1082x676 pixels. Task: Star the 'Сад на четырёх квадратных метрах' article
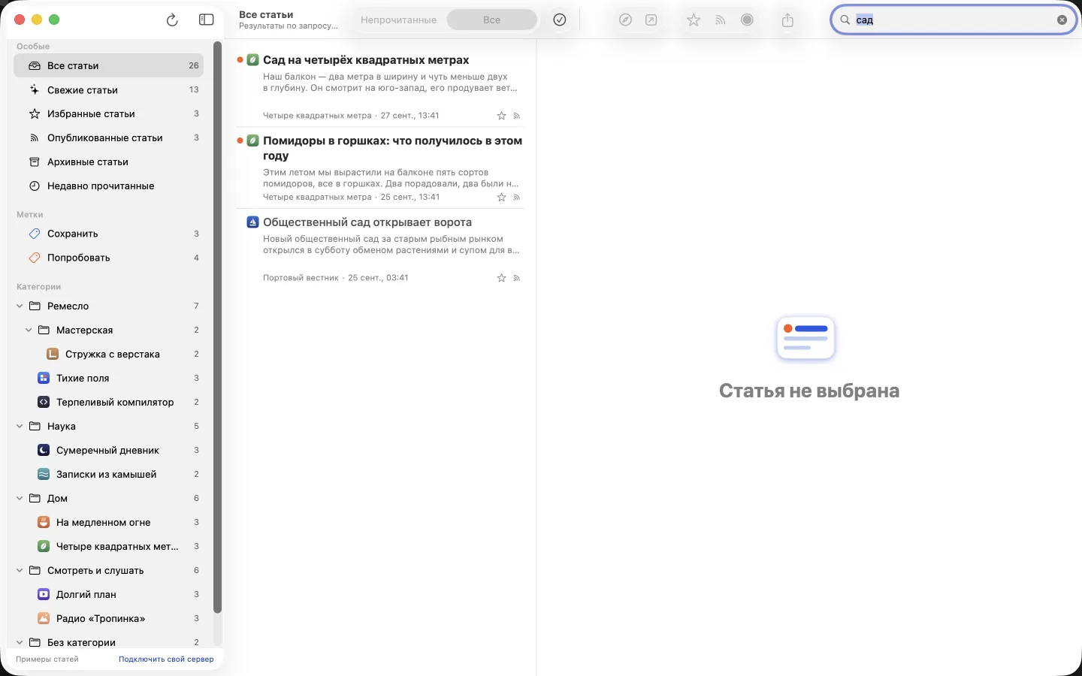click(501, 116)
